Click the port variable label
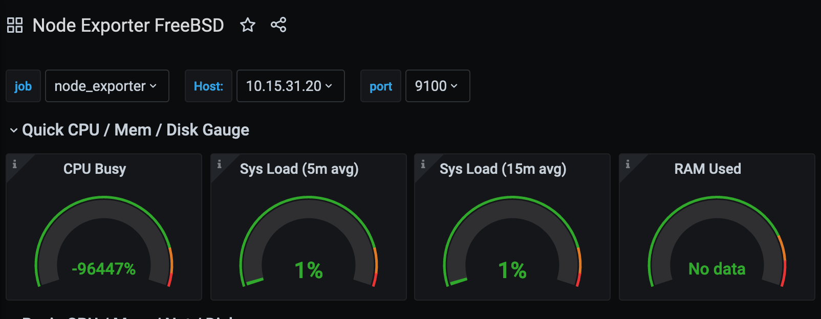 (x=381, y=86)
